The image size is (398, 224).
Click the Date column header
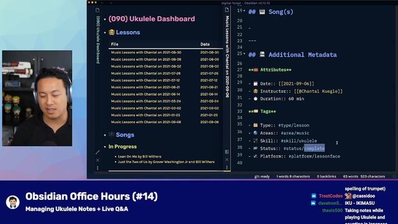pos(205,44)
